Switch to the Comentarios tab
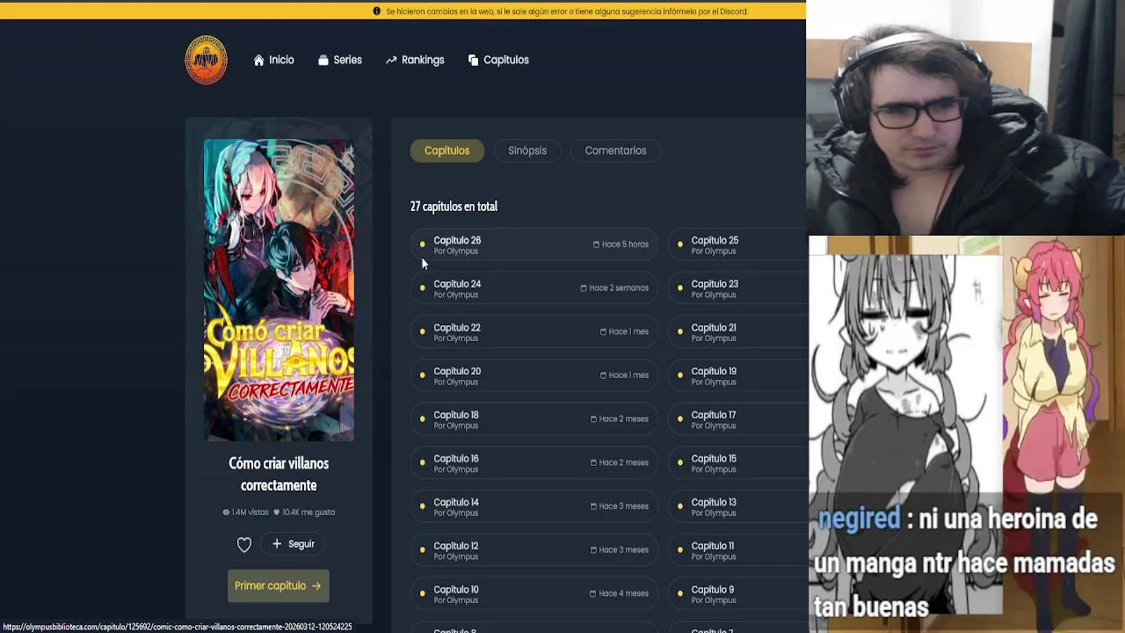 coord(615,150)
